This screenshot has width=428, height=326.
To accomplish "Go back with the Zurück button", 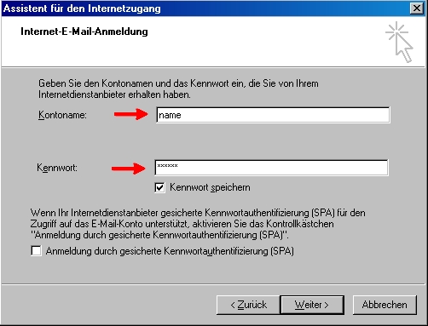I will (248, 305).
